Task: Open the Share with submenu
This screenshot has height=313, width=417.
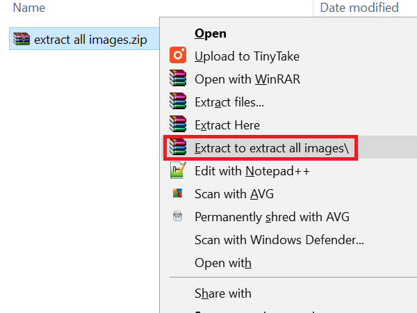Action: point(223,293)
